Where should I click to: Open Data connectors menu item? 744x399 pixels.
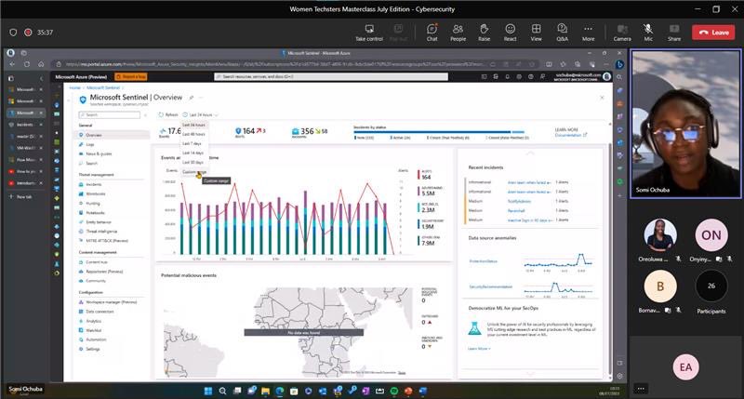tap(100, 312)
